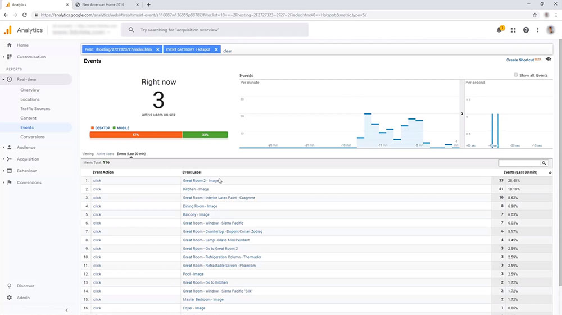Click the orange Desktop 67% bar segment
The width and height of the screenshot is (562, 315).
(x=136, y=135)
